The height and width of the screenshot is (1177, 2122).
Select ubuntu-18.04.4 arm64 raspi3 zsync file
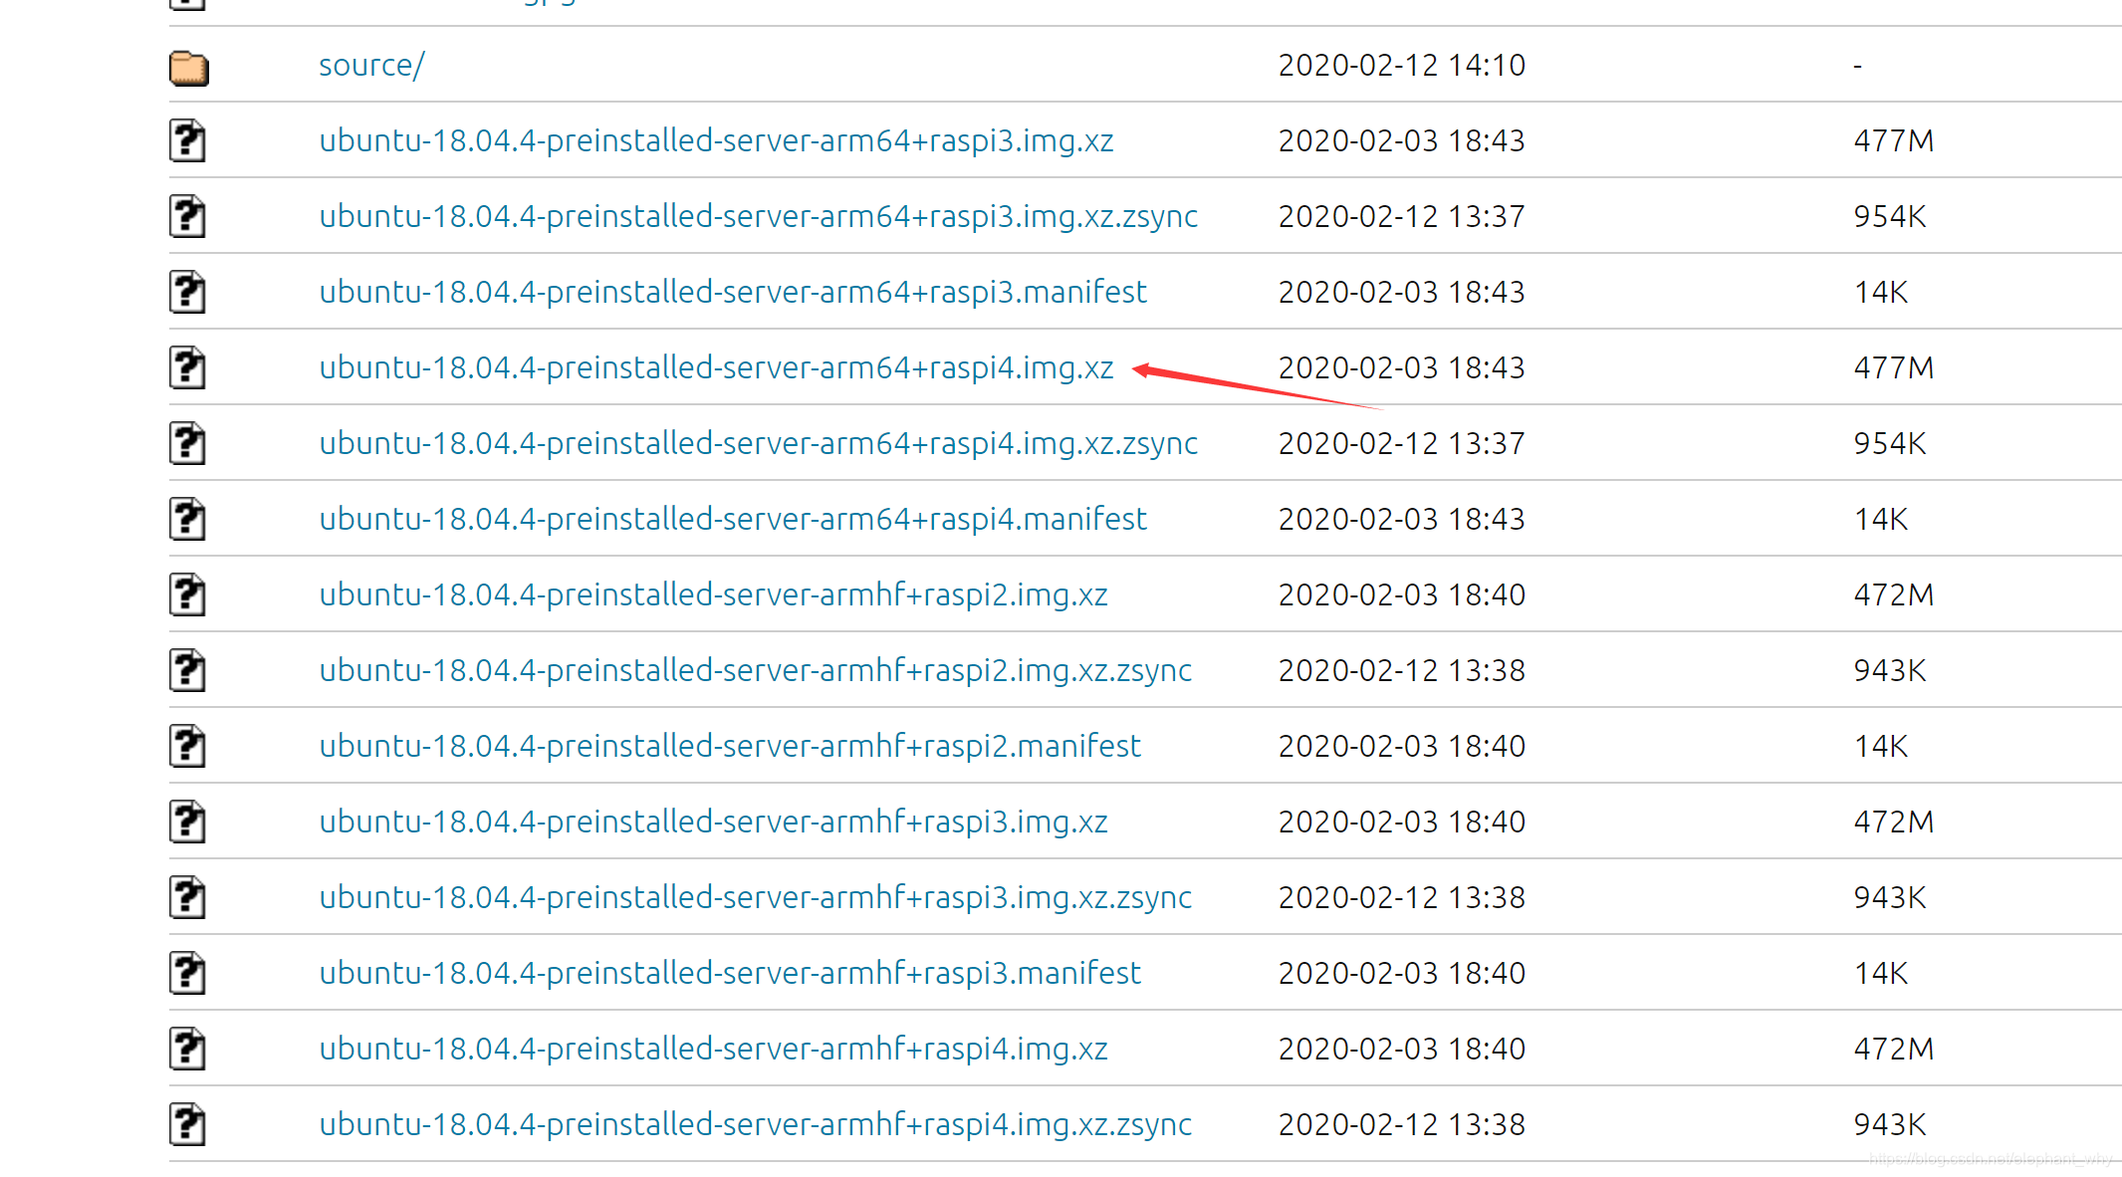(x=755, y=214)
